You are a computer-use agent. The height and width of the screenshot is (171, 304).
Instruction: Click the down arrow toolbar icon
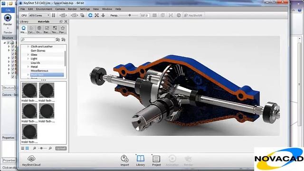[x=103, y=15]
